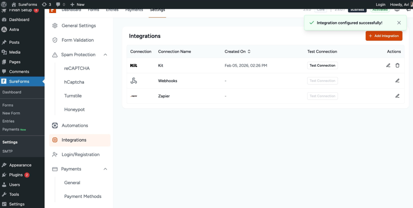Click the New button in admin bar
This screenshot has height=208, width=413.
(x=77, y=4)
